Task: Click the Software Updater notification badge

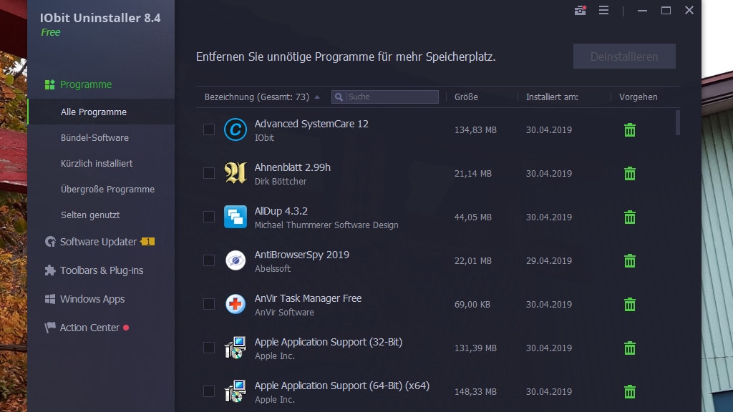Action: pos(147,242)
